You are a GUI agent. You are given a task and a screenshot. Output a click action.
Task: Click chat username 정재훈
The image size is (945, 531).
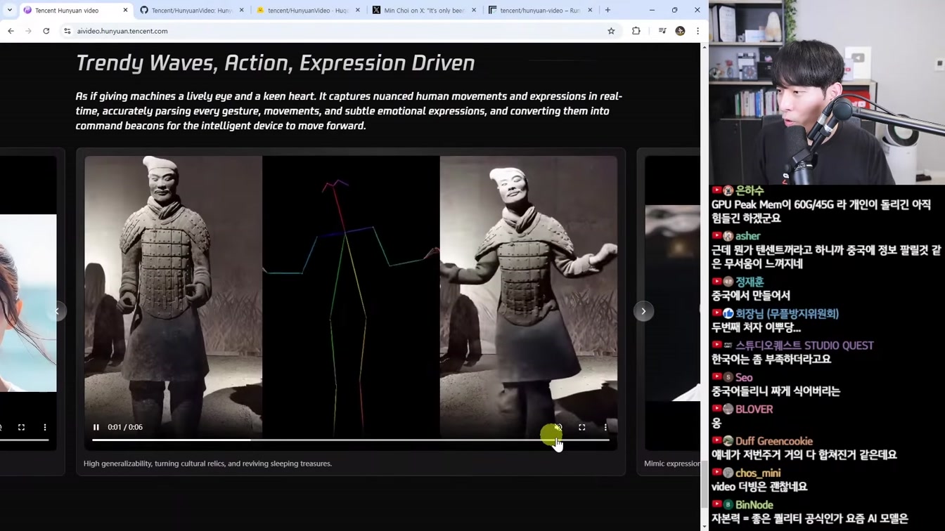tap(750, 282)
